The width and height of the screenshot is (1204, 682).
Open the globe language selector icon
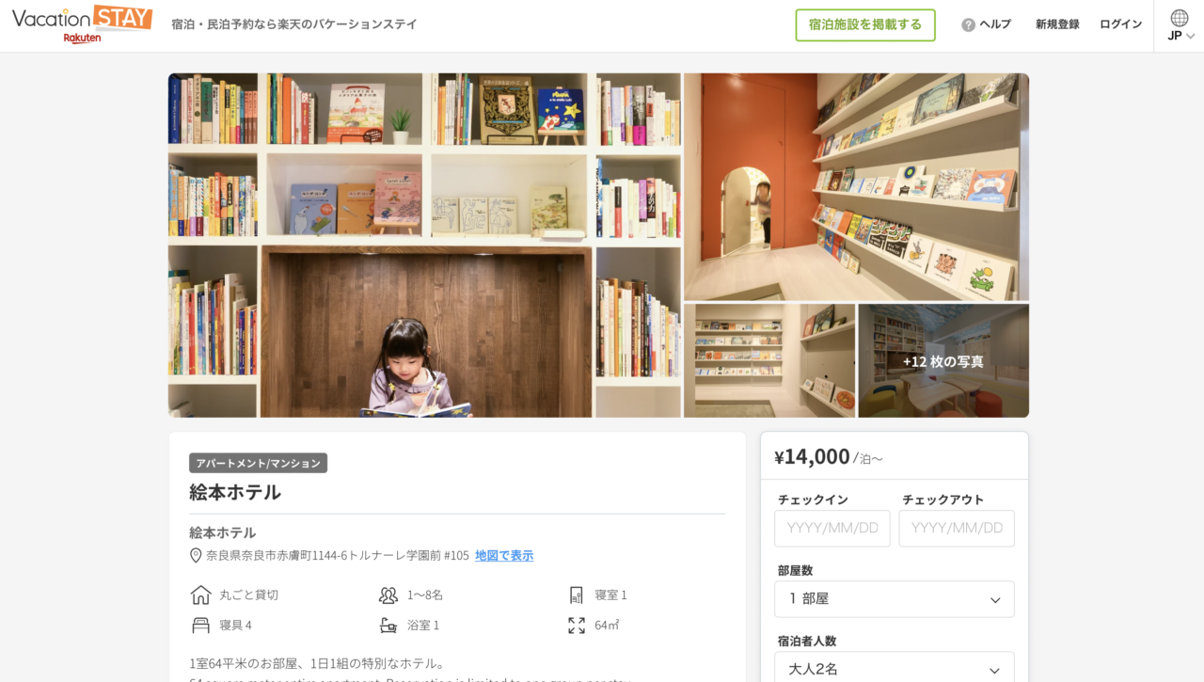click(x=1180, y=17)
